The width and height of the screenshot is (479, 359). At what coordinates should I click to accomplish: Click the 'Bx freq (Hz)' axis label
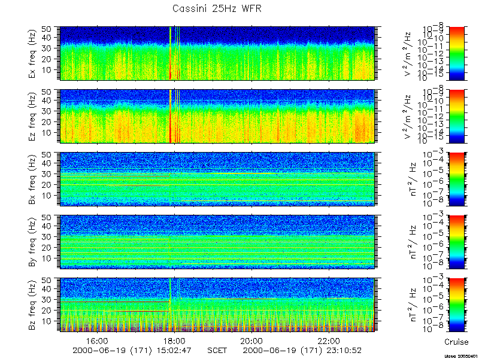[x=32, y=180]
